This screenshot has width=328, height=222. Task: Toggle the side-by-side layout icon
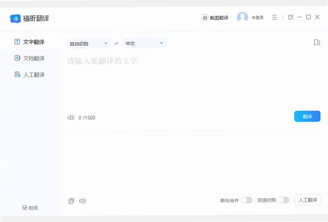click(317, 43)
